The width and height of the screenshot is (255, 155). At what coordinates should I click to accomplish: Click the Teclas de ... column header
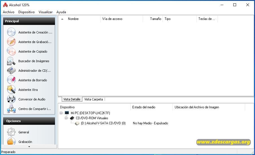click(207, 19)
